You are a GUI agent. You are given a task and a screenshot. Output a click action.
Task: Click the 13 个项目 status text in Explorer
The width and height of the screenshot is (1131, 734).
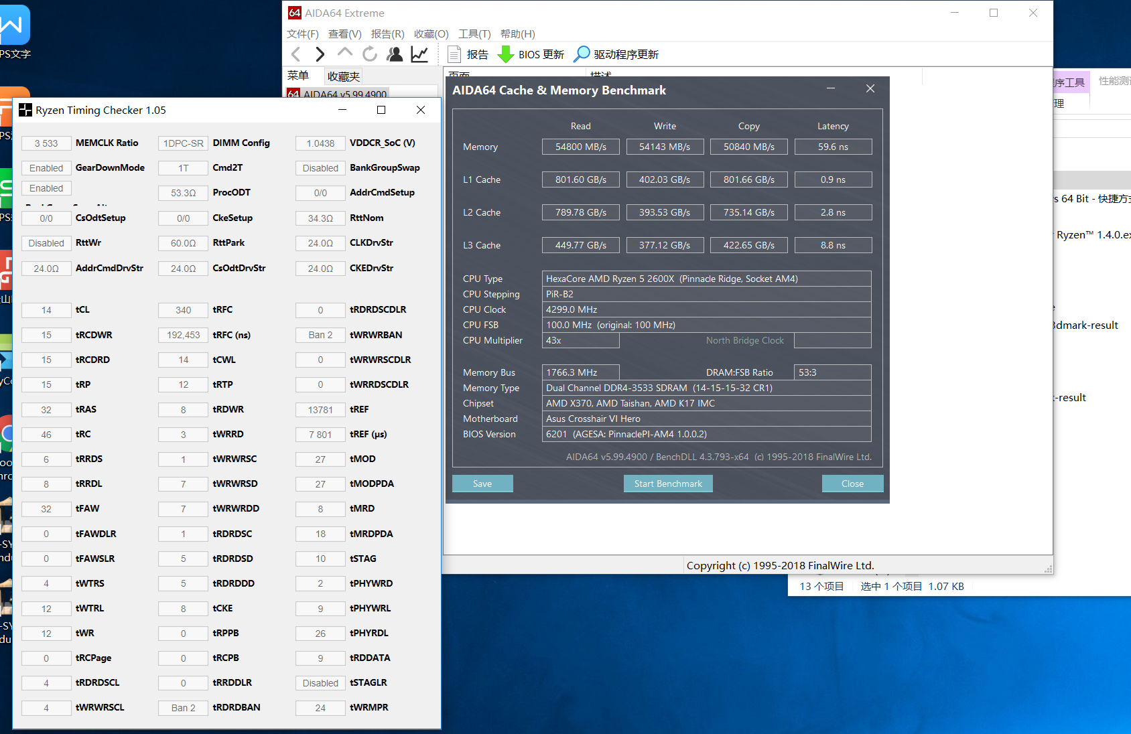click(x=821, y=586)
